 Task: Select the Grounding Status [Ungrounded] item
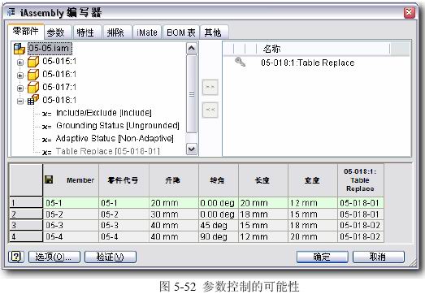(x=118, y=125)
